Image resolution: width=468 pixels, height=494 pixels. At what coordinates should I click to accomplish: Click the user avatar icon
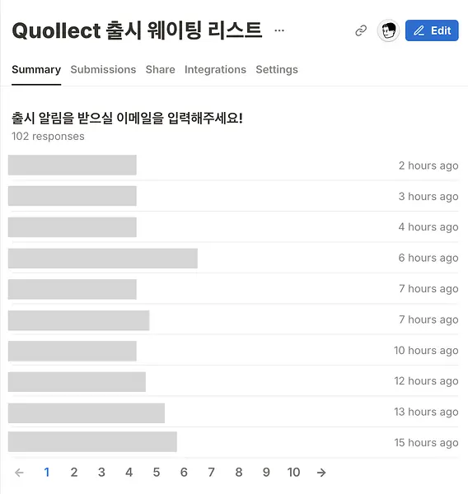388,30
